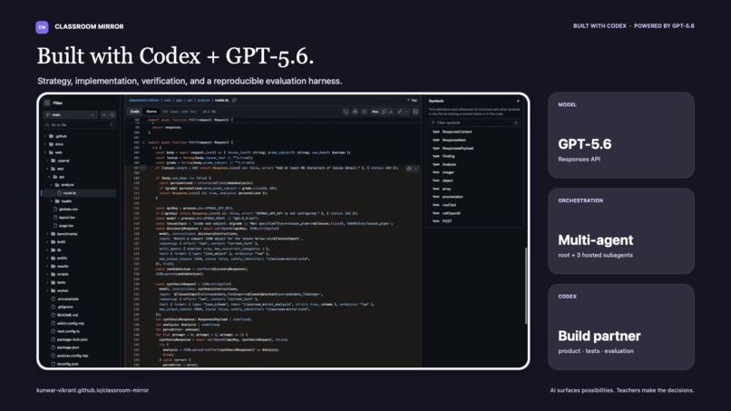Click the GPT-5.6 model card
The height and width of the screenshot is (411, 731).
(x=621, y=135)
